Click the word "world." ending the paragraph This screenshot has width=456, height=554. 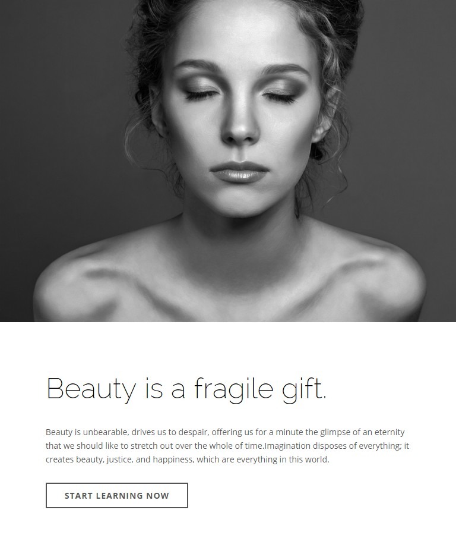[317, 459]
